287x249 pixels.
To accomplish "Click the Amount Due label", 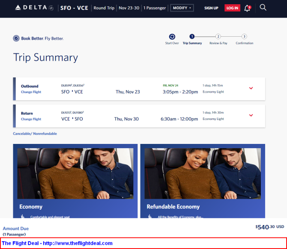I will point(16,228).
